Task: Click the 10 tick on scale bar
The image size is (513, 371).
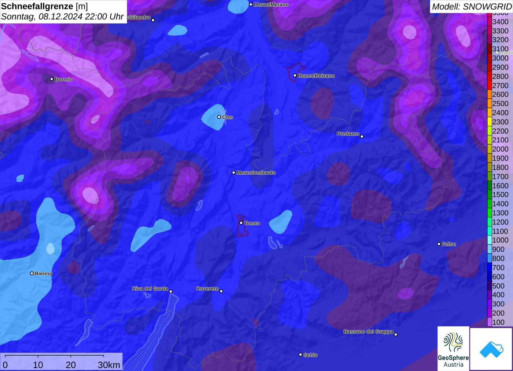Action: click(38, 365)
